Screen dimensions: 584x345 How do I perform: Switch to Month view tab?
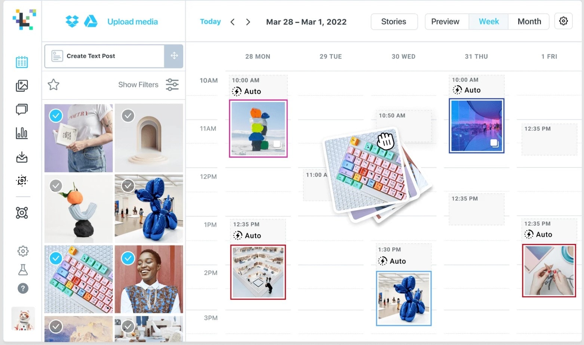(x=529, y=22)
